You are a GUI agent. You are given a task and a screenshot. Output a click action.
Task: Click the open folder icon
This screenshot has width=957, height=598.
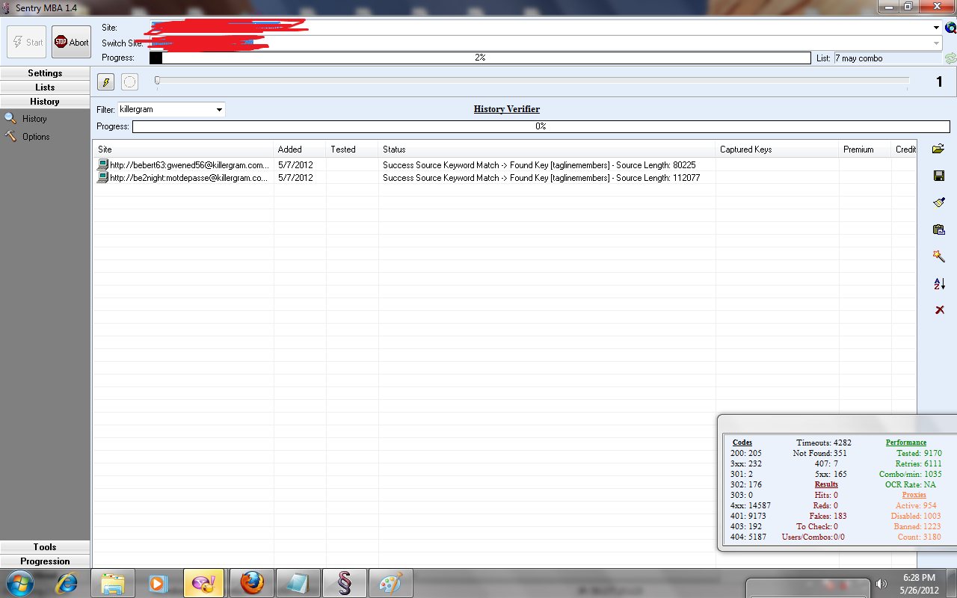(x=939, y=149)
